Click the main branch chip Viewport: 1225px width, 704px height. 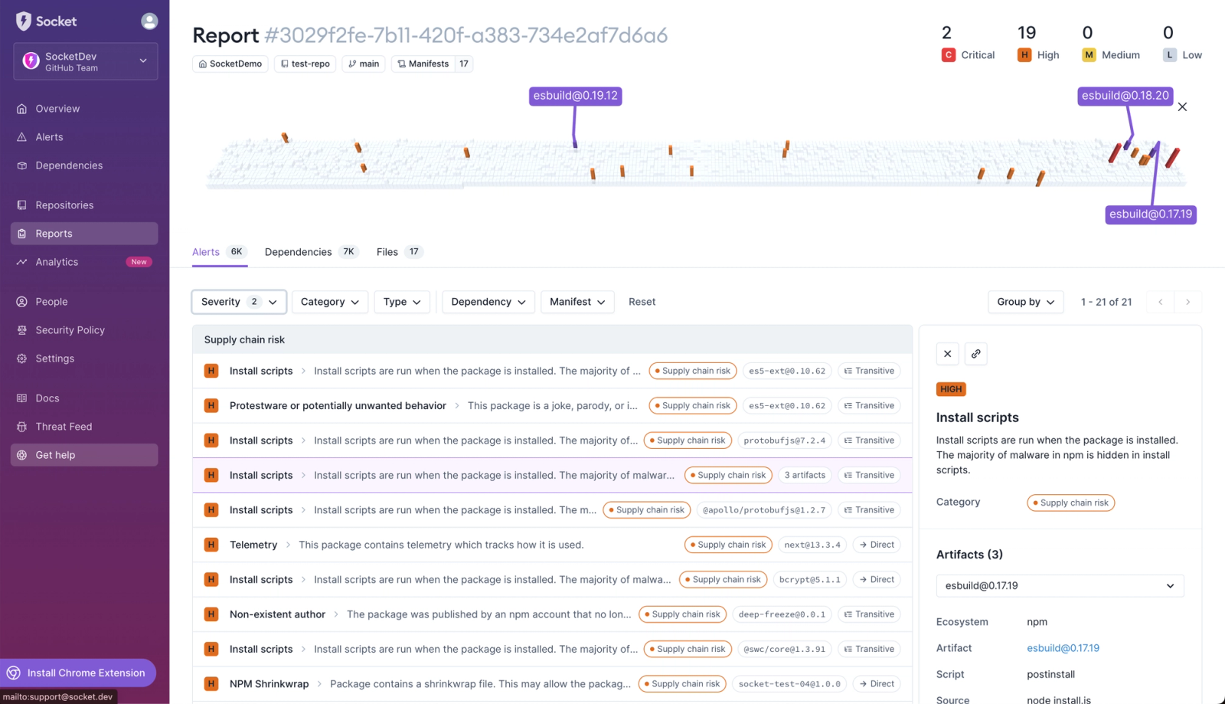click(x=364, y=64)
